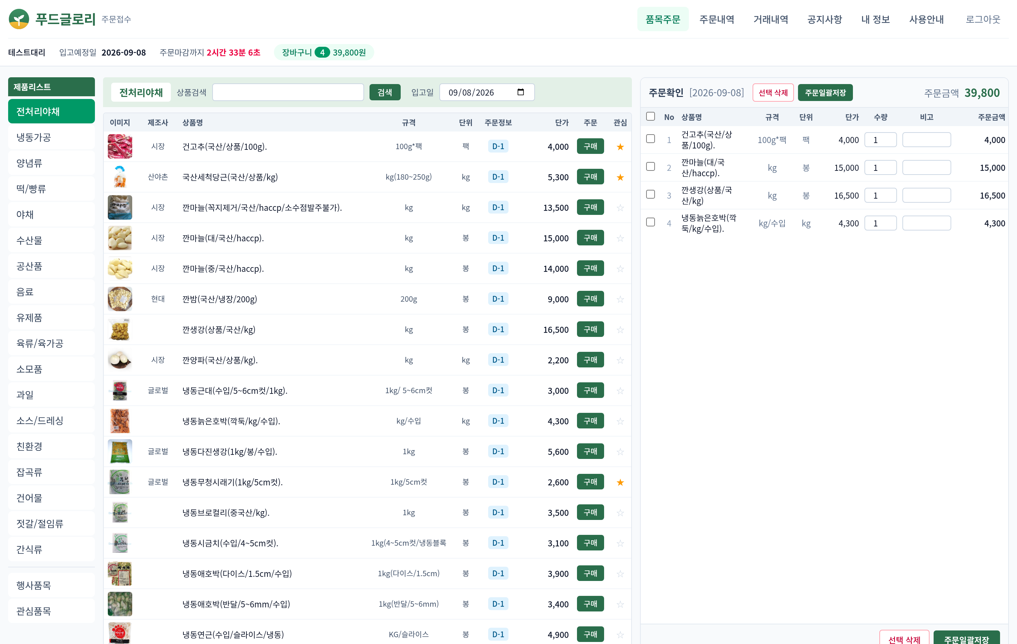
Task: Open the 건고추 product thumbnail
Action: click(120, 146)
